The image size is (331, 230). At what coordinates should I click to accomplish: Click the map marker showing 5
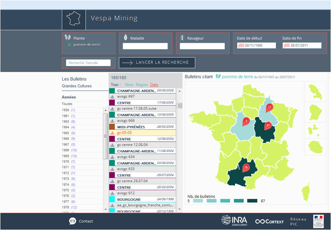(x=246, y=122)
